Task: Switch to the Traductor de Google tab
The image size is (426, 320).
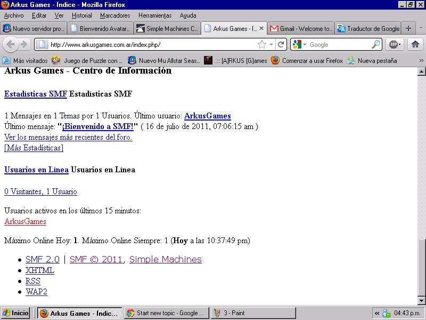Action: [x=368, y=28]
